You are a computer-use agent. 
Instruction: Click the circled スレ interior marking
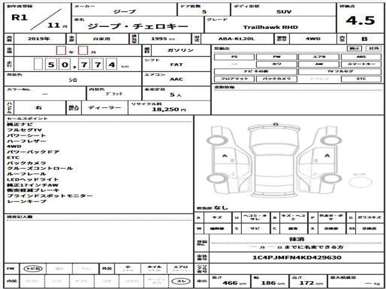pos(182,281)
